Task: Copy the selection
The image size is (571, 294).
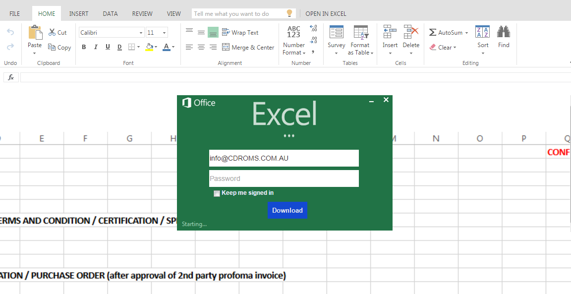Action: [59, 48]
